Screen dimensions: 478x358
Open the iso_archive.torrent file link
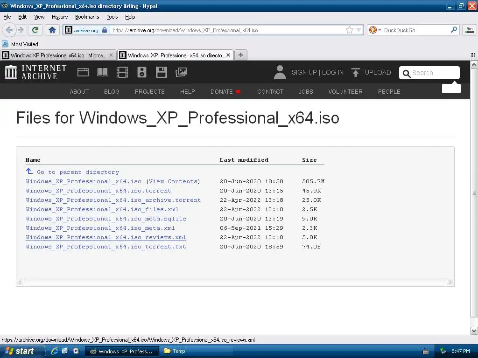click(113, 200)
